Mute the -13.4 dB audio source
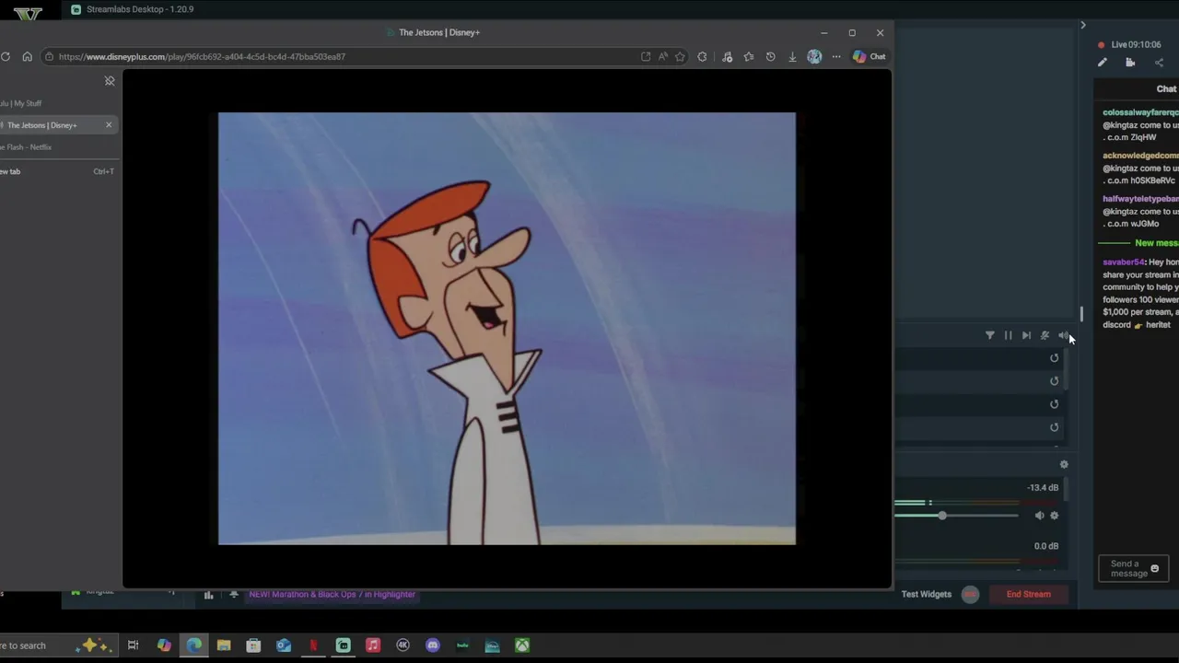The image size is (1179, 663). pos(1039,516)
